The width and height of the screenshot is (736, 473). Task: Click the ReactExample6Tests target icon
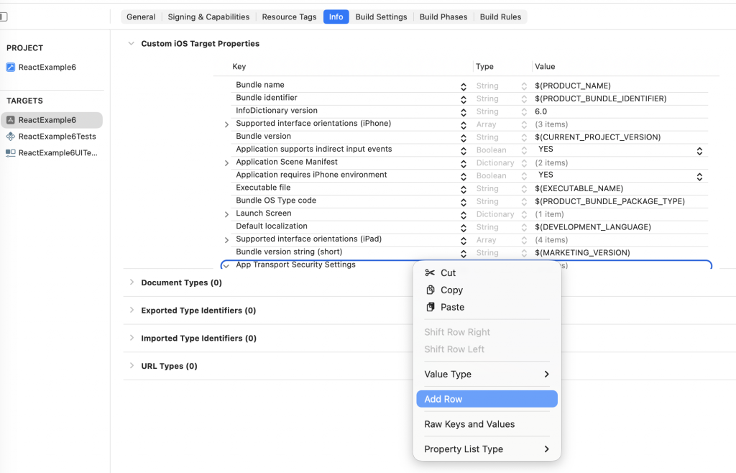[x=11, y=137]
